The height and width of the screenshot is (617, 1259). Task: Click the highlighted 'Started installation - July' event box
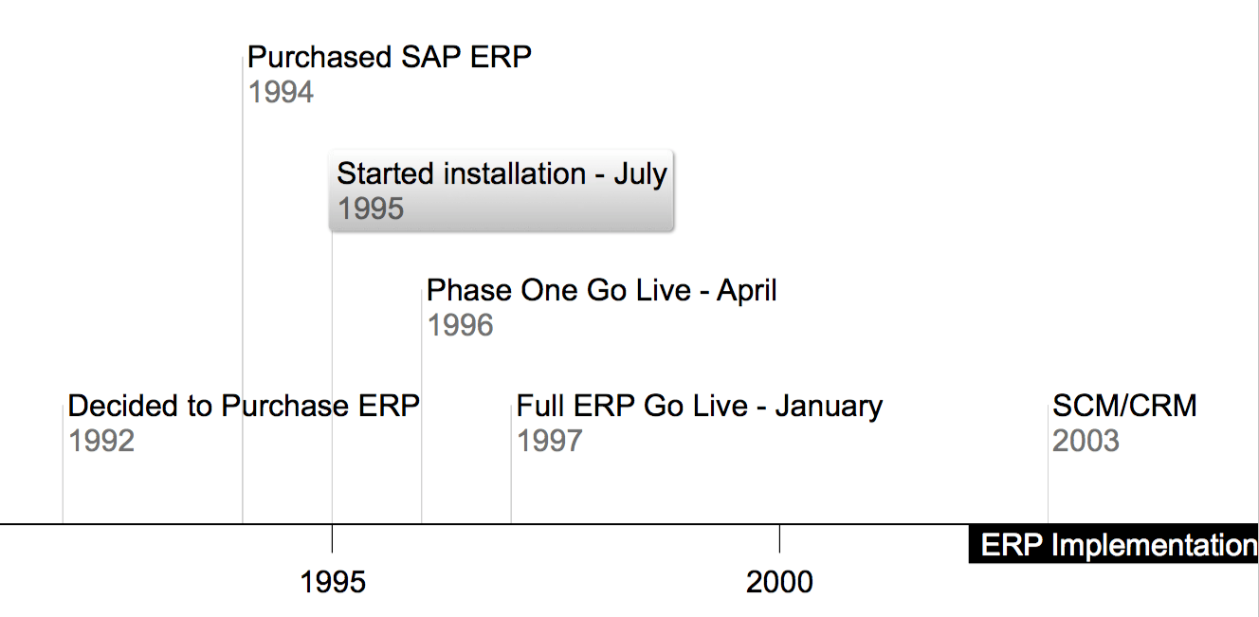point(502,190)
